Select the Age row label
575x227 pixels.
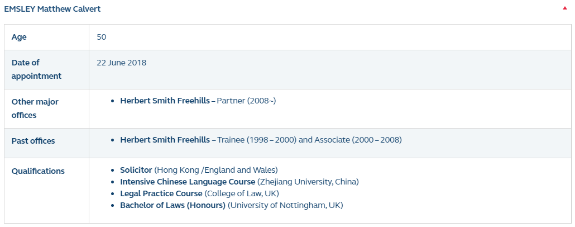coord(19,37)
